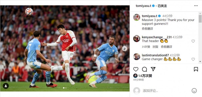
Task: Toggle the 已关注 following status
Action: [162, 6]
